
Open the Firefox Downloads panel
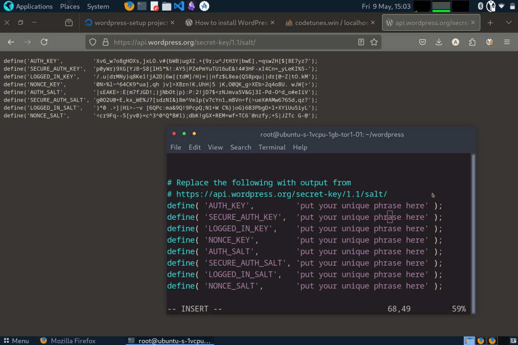tap(439, 42)
